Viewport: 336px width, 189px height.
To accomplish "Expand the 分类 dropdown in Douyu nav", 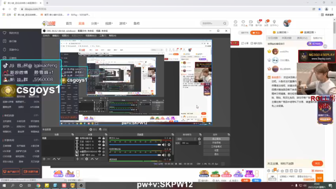I will click(94, 24).
